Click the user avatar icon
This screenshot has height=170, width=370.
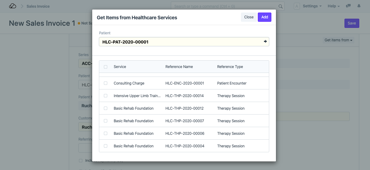coord(297,6)
